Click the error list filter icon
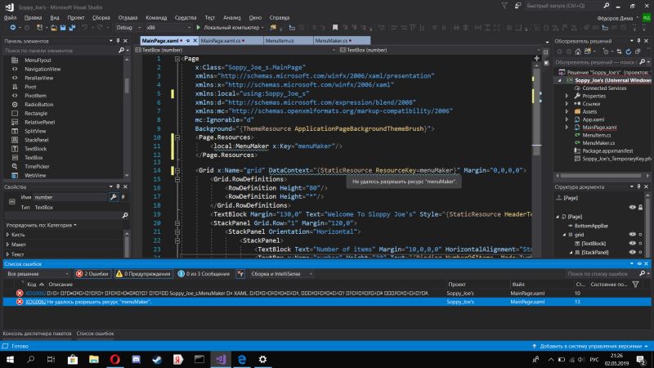The height and width of the screenshot is (368, 654). click(x=240, y=274)
